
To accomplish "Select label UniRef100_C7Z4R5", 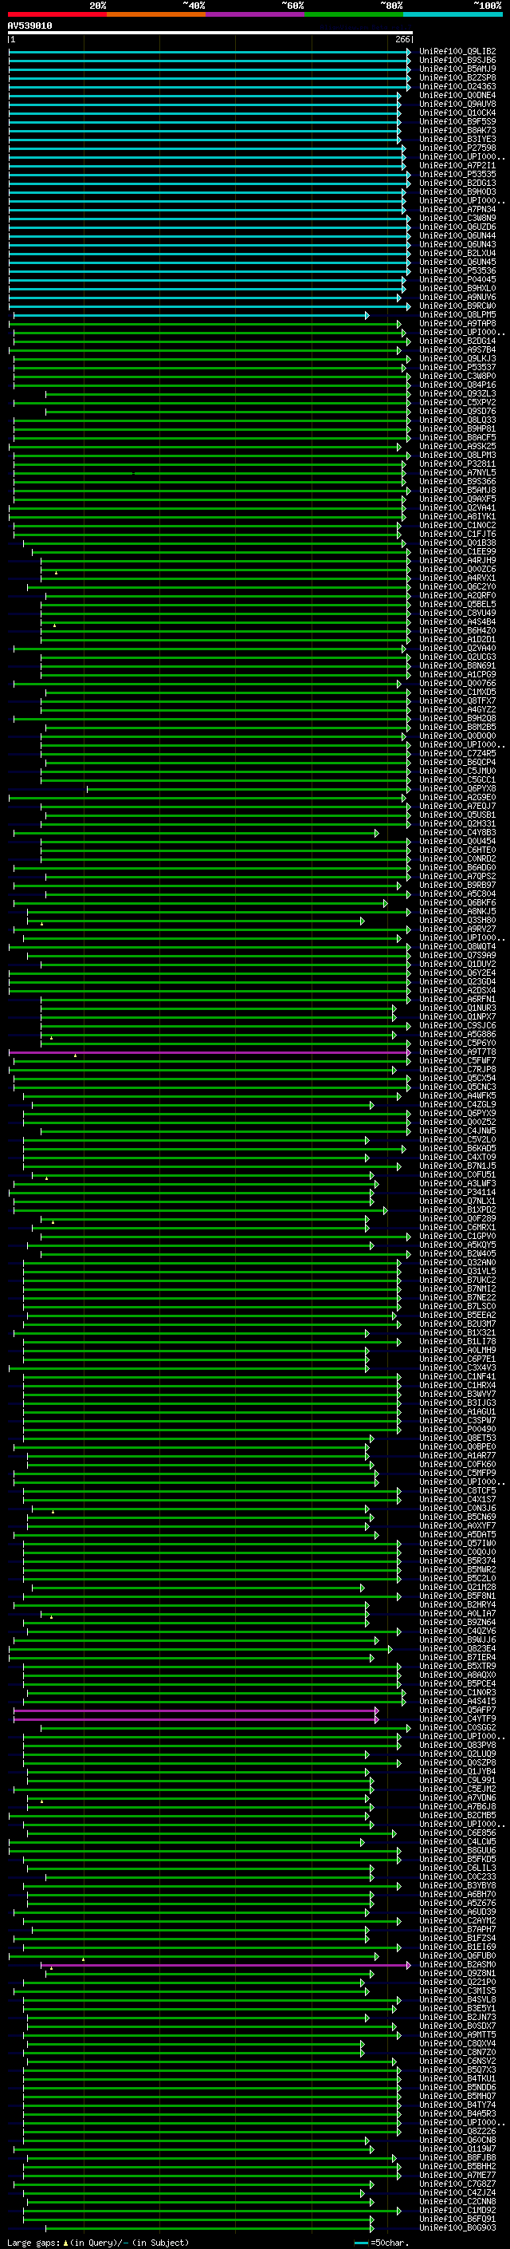I will 457,753.
